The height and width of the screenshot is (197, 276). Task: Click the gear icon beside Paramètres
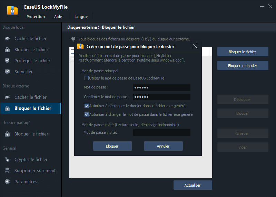(7, 181)
